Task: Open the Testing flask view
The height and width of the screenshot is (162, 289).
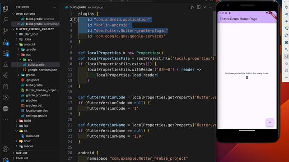Action: pos(5,64)
